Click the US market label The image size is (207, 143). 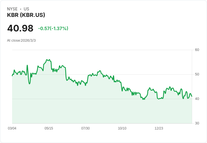point(26,9)
